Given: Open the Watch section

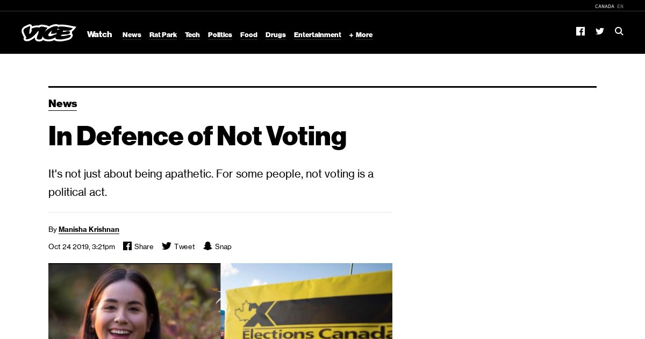Looking at the screenshot, I should coord(99,34).
